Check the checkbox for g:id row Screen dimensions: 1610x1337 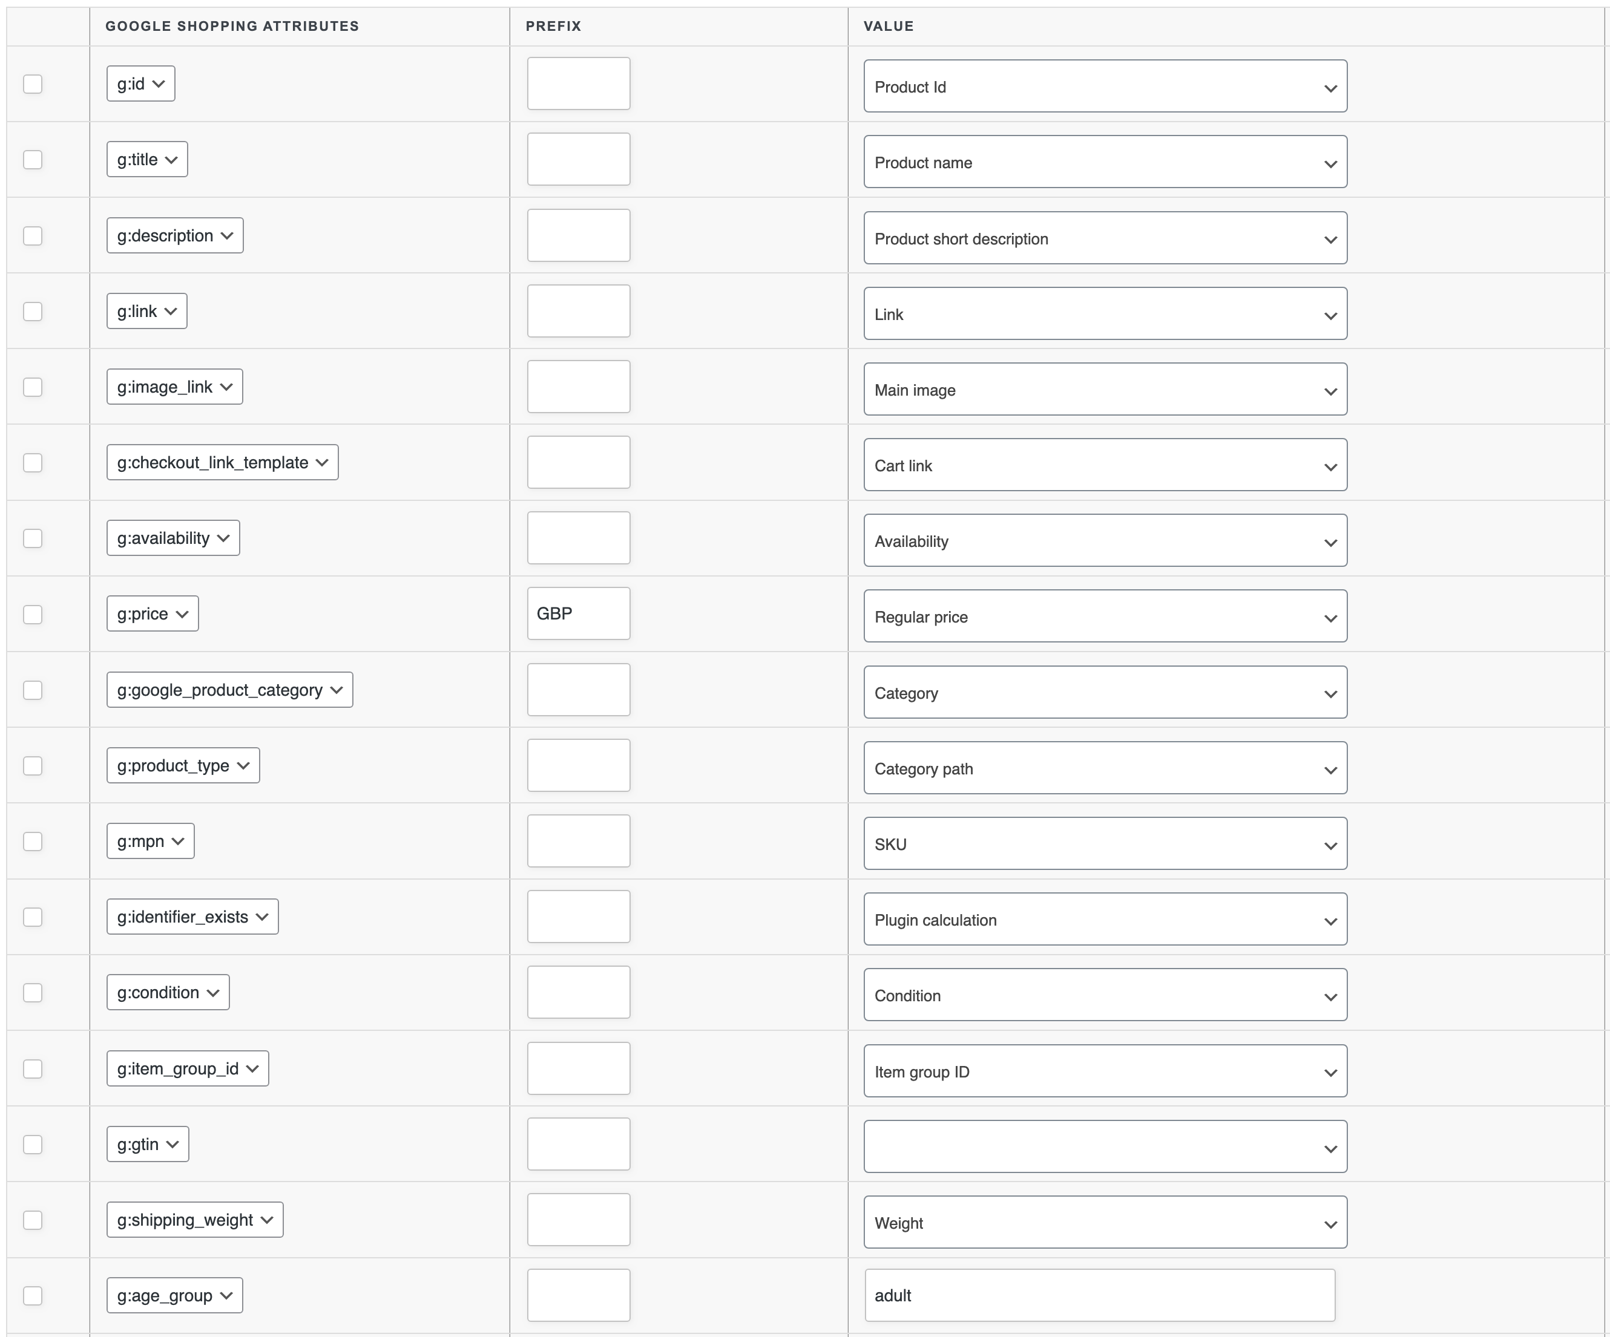click(x=33, y=83)
